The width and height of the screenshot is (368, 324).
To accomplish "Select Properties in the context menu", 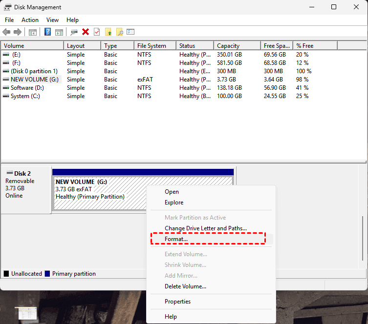I will pyautogui.click(x=177, y=302).
